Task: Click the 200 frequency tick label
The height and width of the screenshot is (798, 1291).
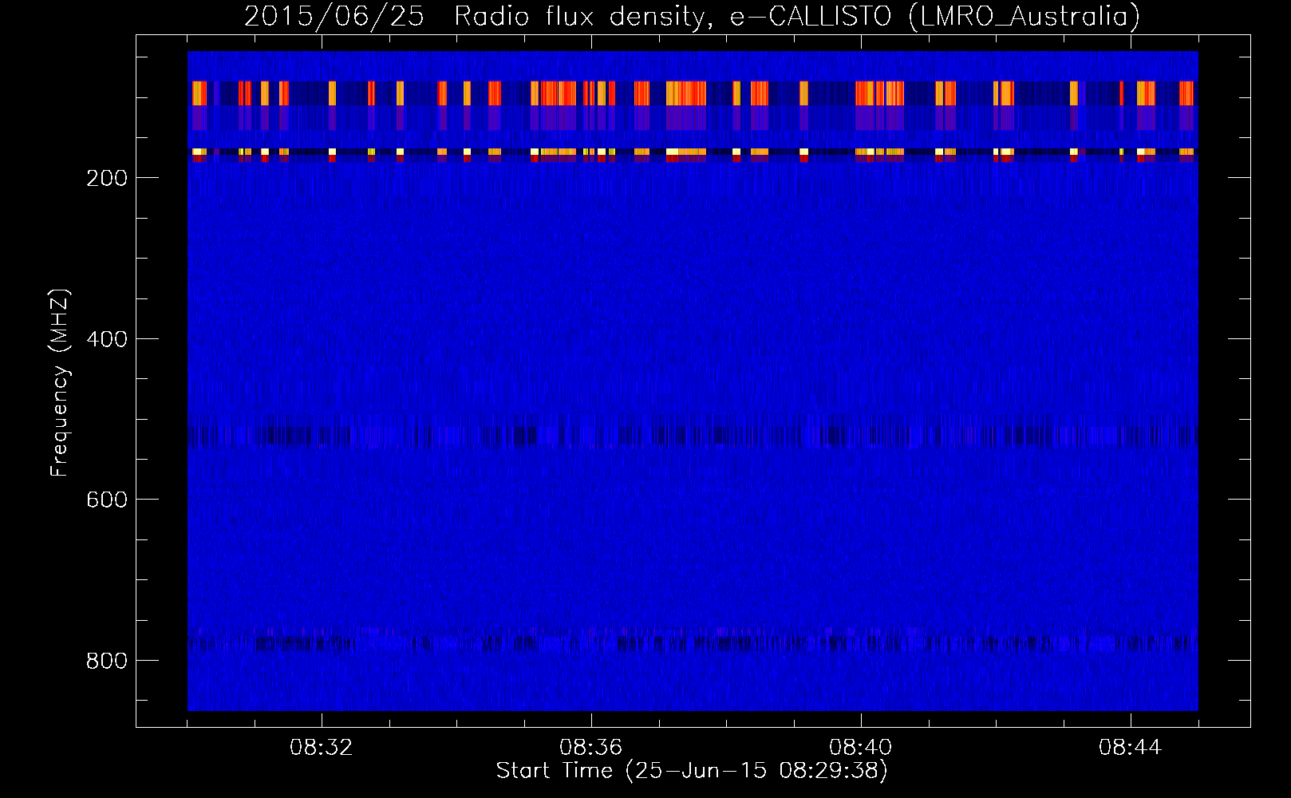Action: (107, 178)
